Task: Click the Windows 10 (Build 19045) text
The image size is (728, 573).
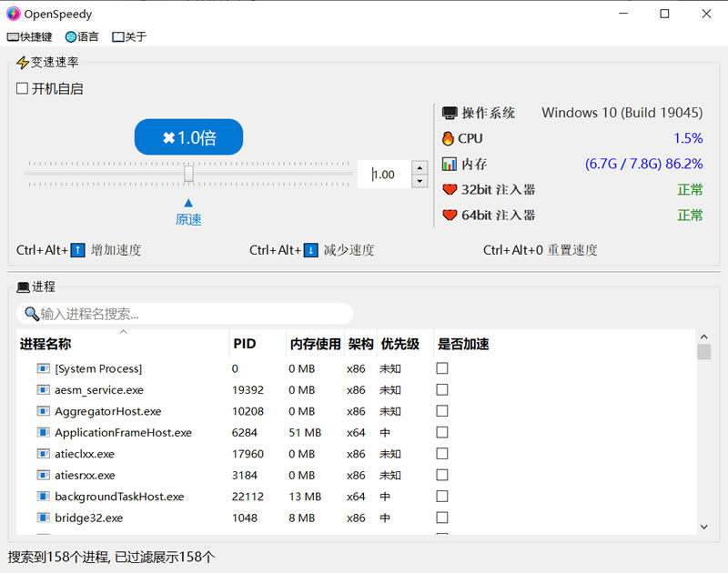Action: pyautogui.click(x=622, y=113)
